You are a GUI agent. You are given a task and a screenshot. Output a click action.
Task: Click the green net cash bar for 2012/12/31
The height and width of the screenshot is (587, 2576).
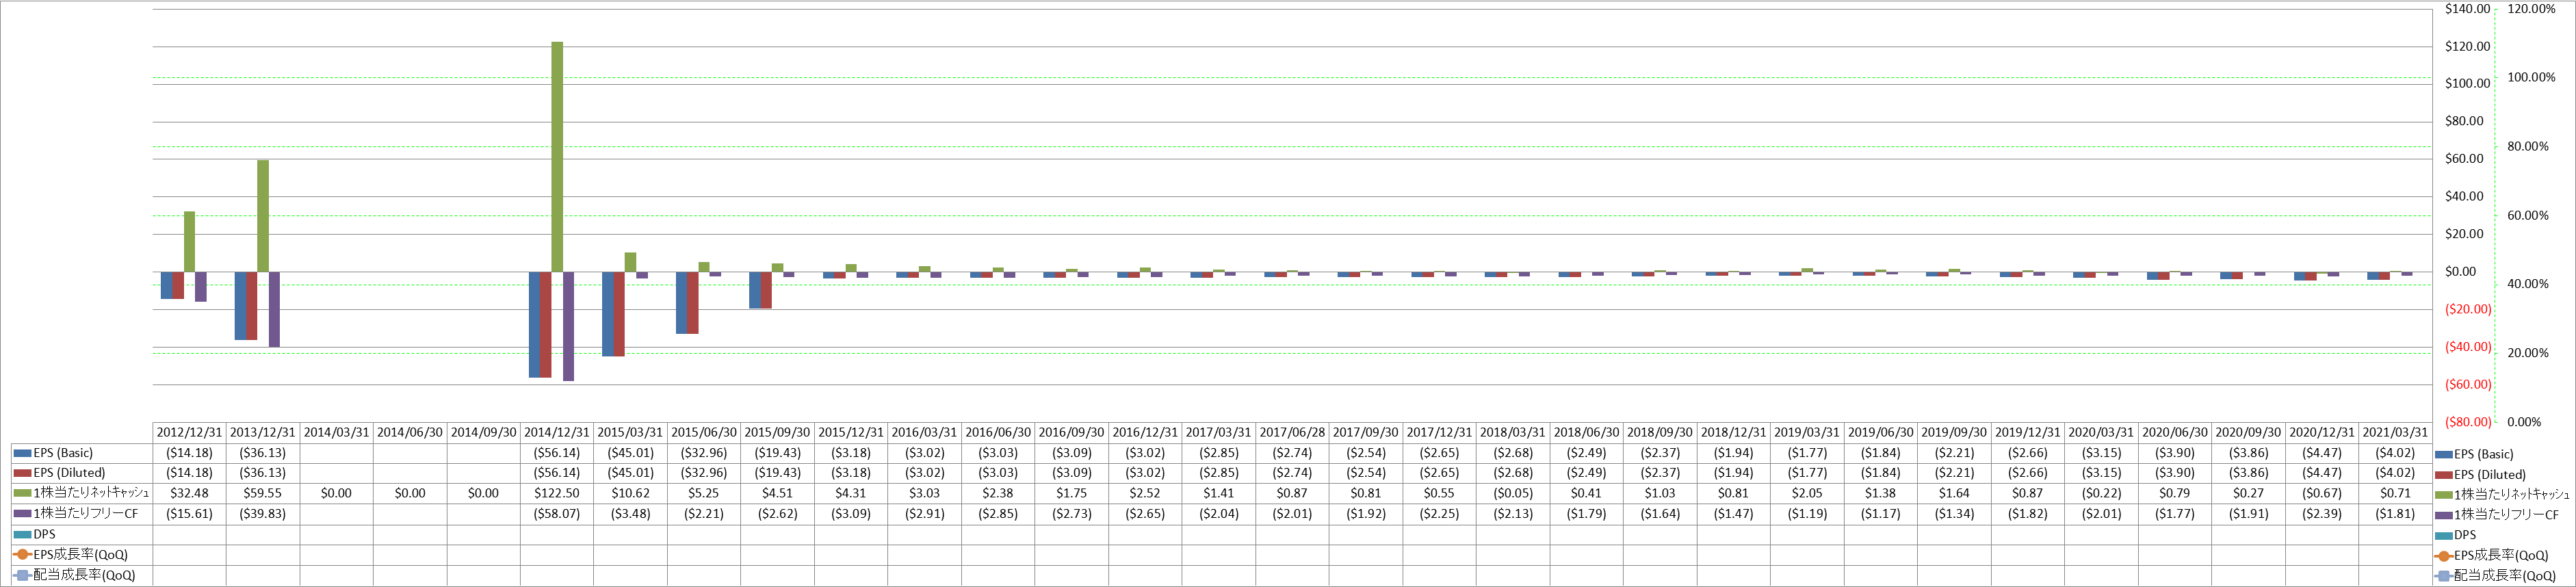[189, 241]
